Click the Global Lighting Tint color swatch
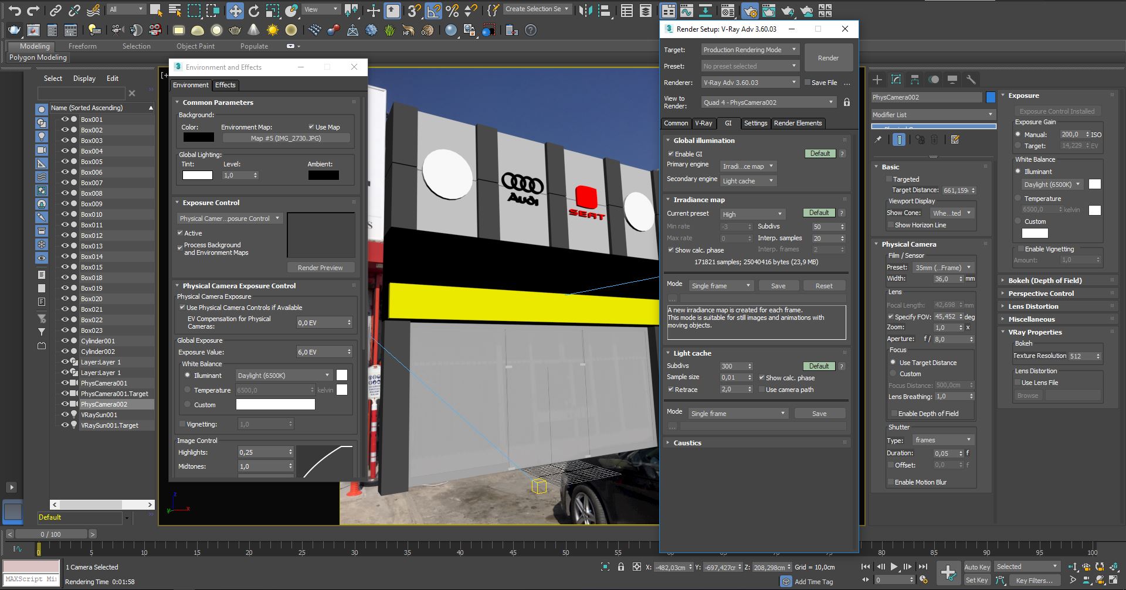 [197, 175]
